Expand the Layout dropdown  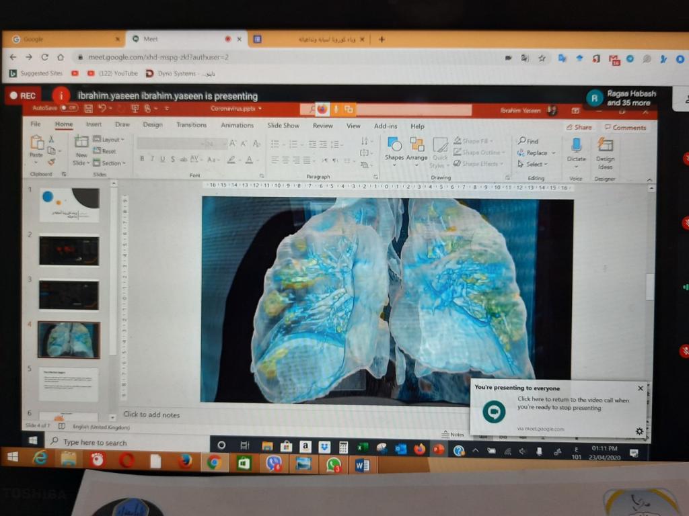[x=109, y=140]
